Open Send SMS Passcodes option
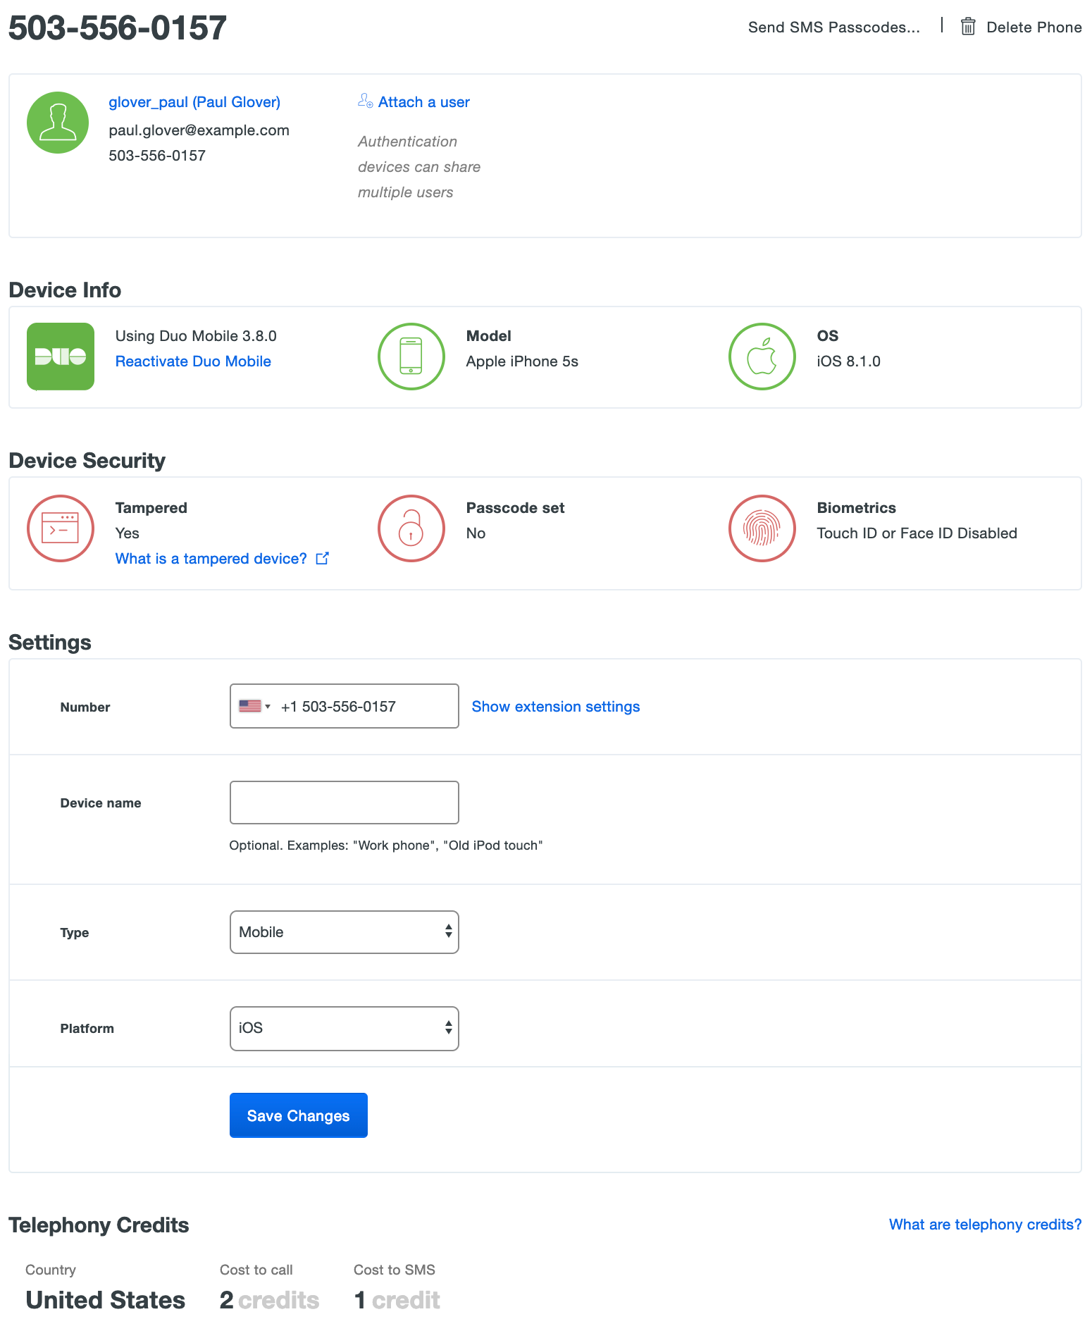The height and width of the screenshot is (1319, 1092). point(833,27)
